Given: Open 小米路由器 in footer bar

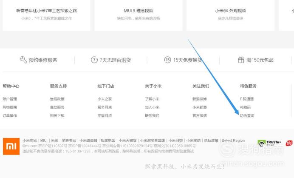Looking at the screenshot, I should (x=88, y=141).
